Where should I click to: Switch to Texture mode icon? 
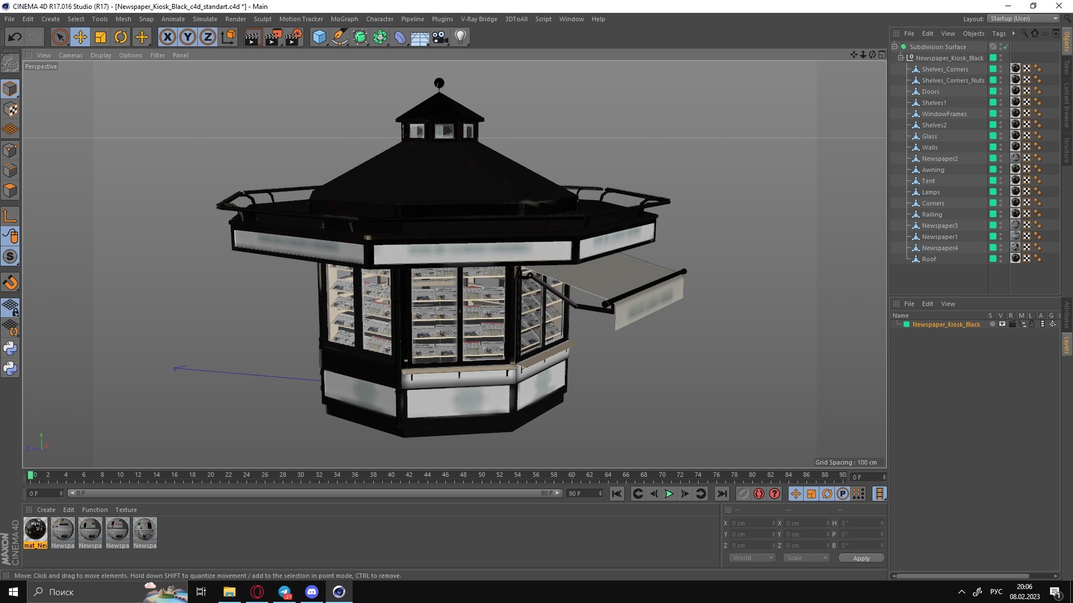tap(10, 109)
